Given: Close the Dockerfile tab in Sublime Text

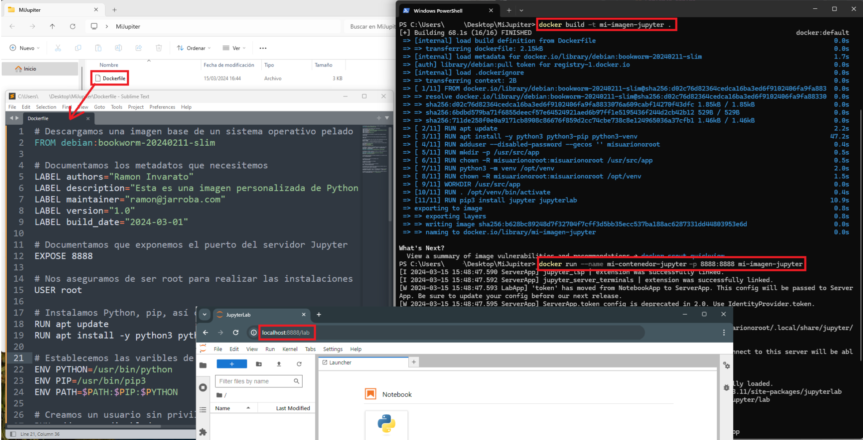Looking at the screenshot, I should [x=88, y=119].
